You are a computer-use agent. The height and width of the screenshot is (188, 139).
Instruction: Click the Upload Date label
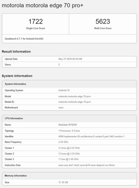coord(11,59)
